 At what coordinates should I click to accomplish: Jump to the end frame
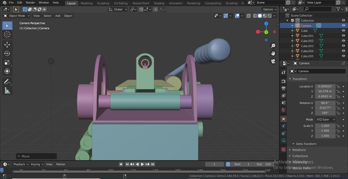(153, 164)
